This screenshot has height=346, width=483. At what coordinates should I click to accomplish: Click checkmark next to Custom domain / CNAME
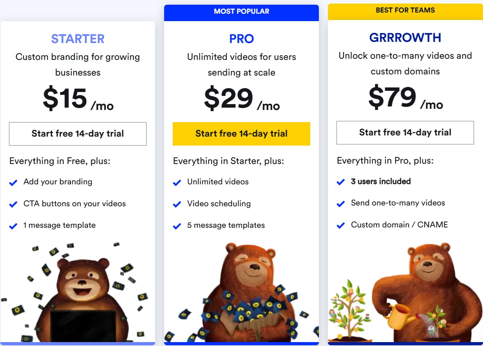click(341, 225)
